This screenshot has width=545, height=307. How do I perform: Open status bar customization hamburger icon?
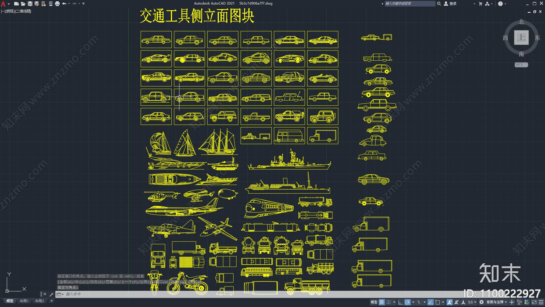point(541,302)
